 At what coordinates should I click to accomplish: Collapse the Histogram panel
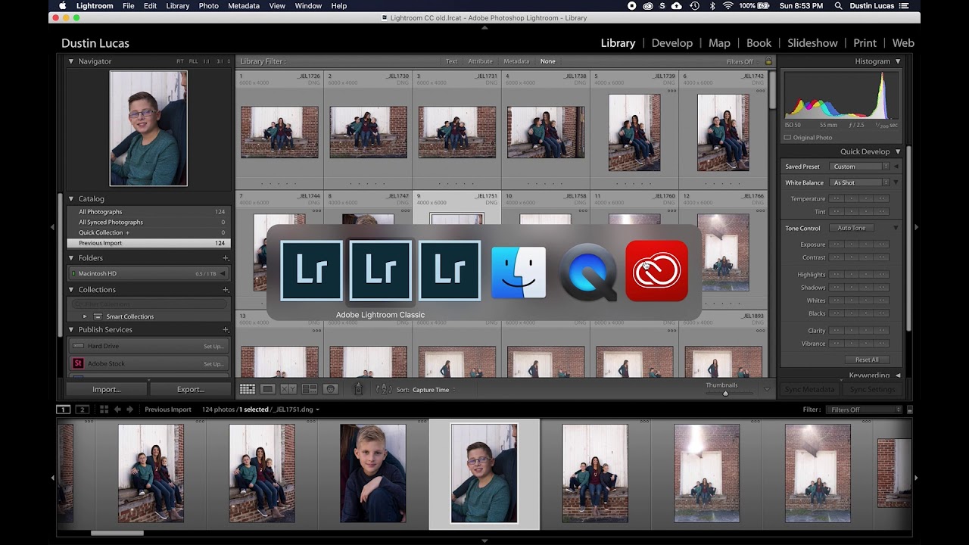click(898, 61)
